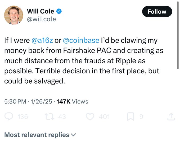Click the 5:30 PM timestamp
Image resolution: width=180 pixels, height=143 pixels.
[16, 101]
